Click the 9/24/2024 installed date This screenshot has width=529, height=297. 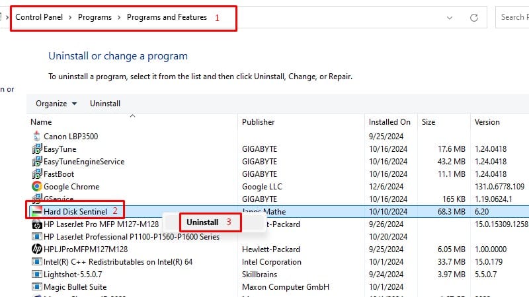point(386,275)
